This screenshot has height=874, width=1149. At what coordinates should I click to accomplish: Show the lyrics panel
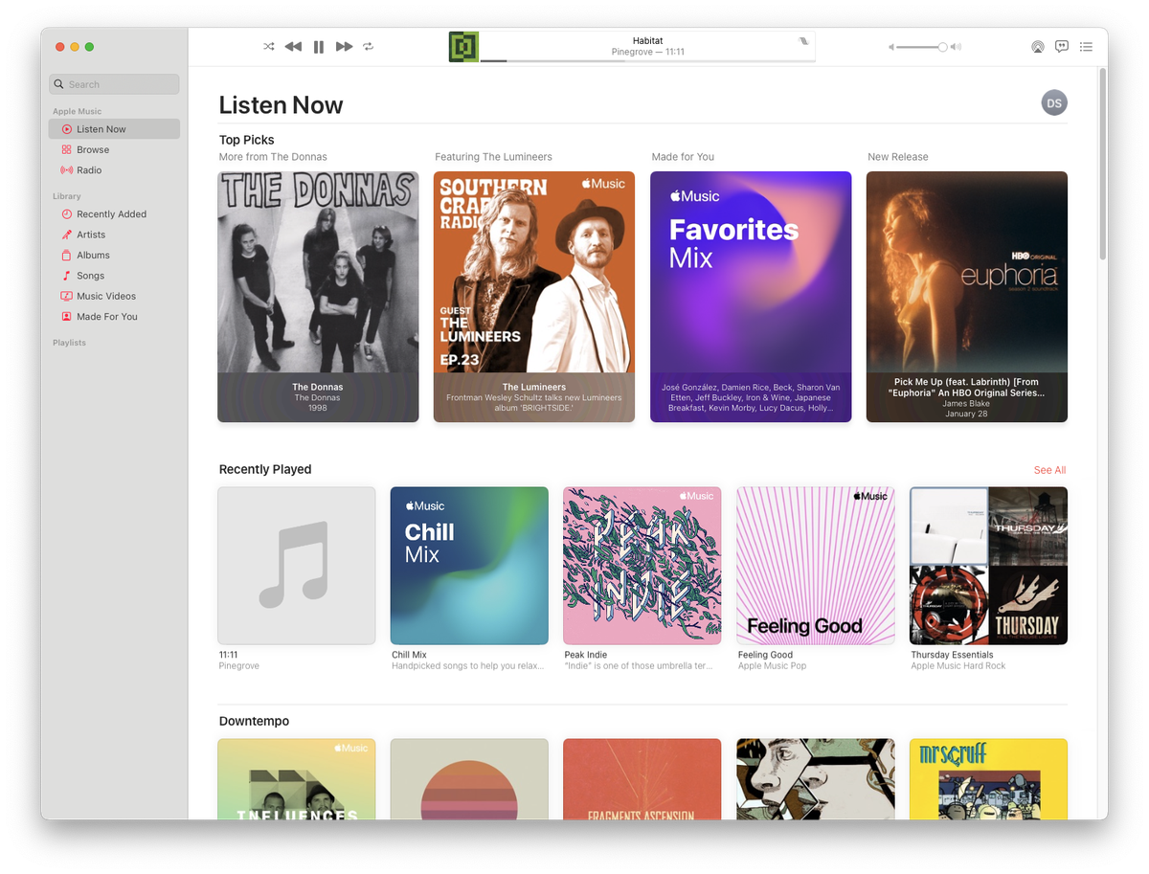click(1062, 47)
